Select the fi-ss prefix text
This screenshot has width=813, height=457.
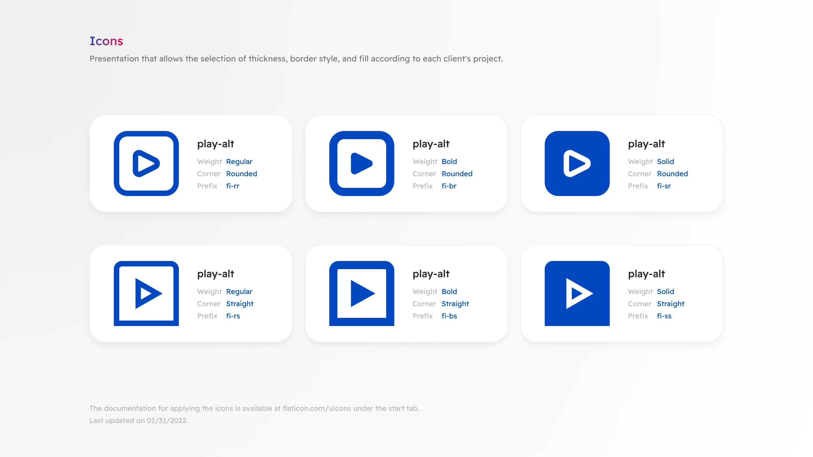coord(664,316)
